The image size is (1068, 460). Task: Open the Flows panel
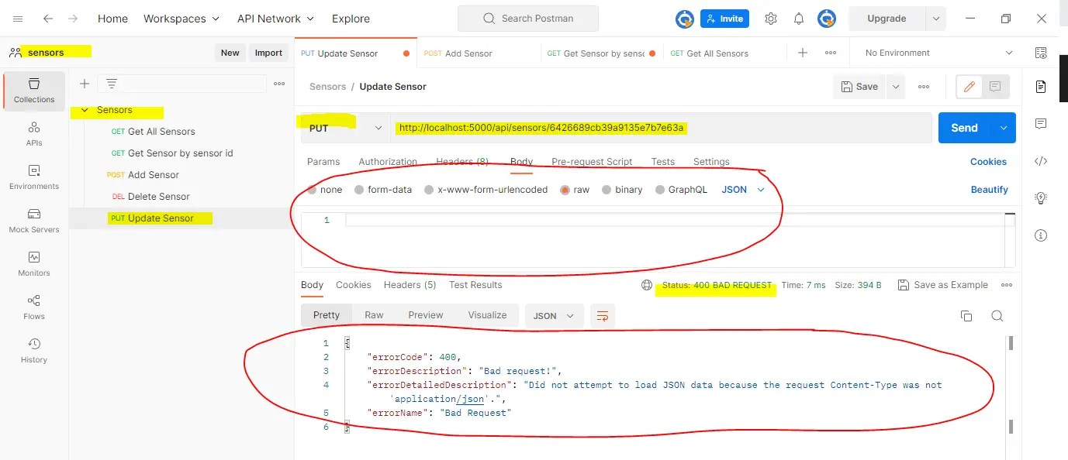33,307
